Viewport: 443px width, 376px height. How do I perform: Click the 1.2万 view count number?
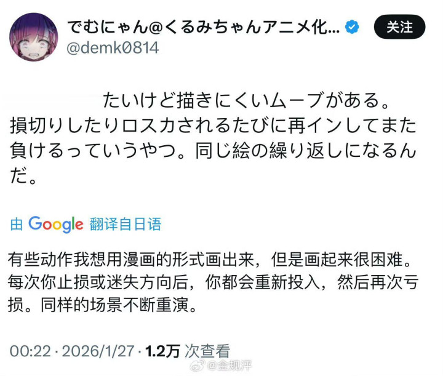162,351
